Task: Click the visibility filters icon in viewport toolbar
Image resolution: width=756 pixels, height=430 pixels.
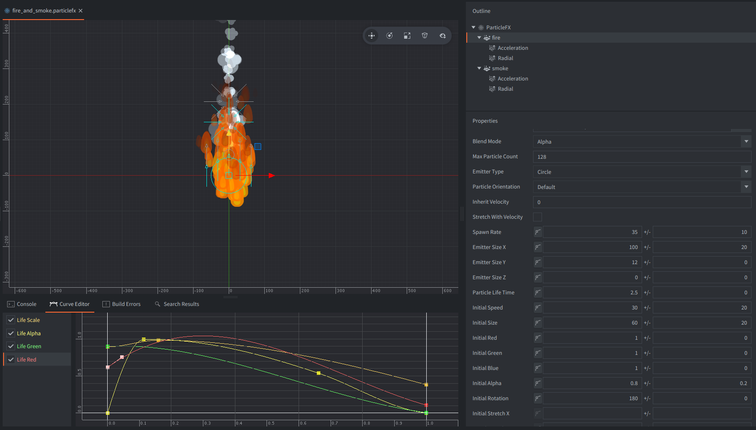Action: tap(443, 36)
